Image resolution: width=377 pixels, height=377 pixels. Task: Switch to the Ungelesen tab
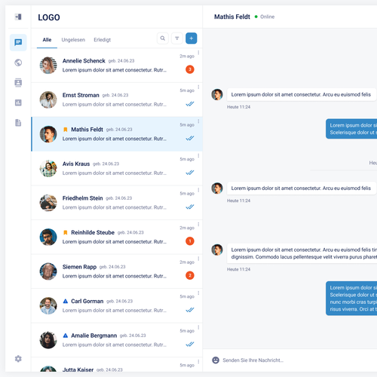tap(73, 40)
